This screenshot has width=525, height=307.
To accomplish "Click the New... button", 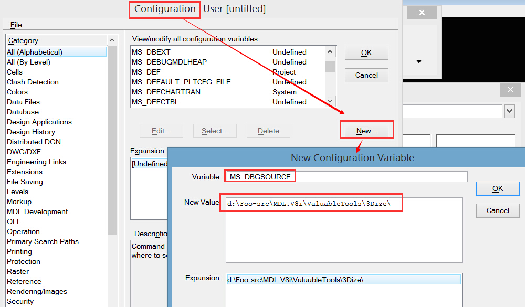I will tap(366, 131).
